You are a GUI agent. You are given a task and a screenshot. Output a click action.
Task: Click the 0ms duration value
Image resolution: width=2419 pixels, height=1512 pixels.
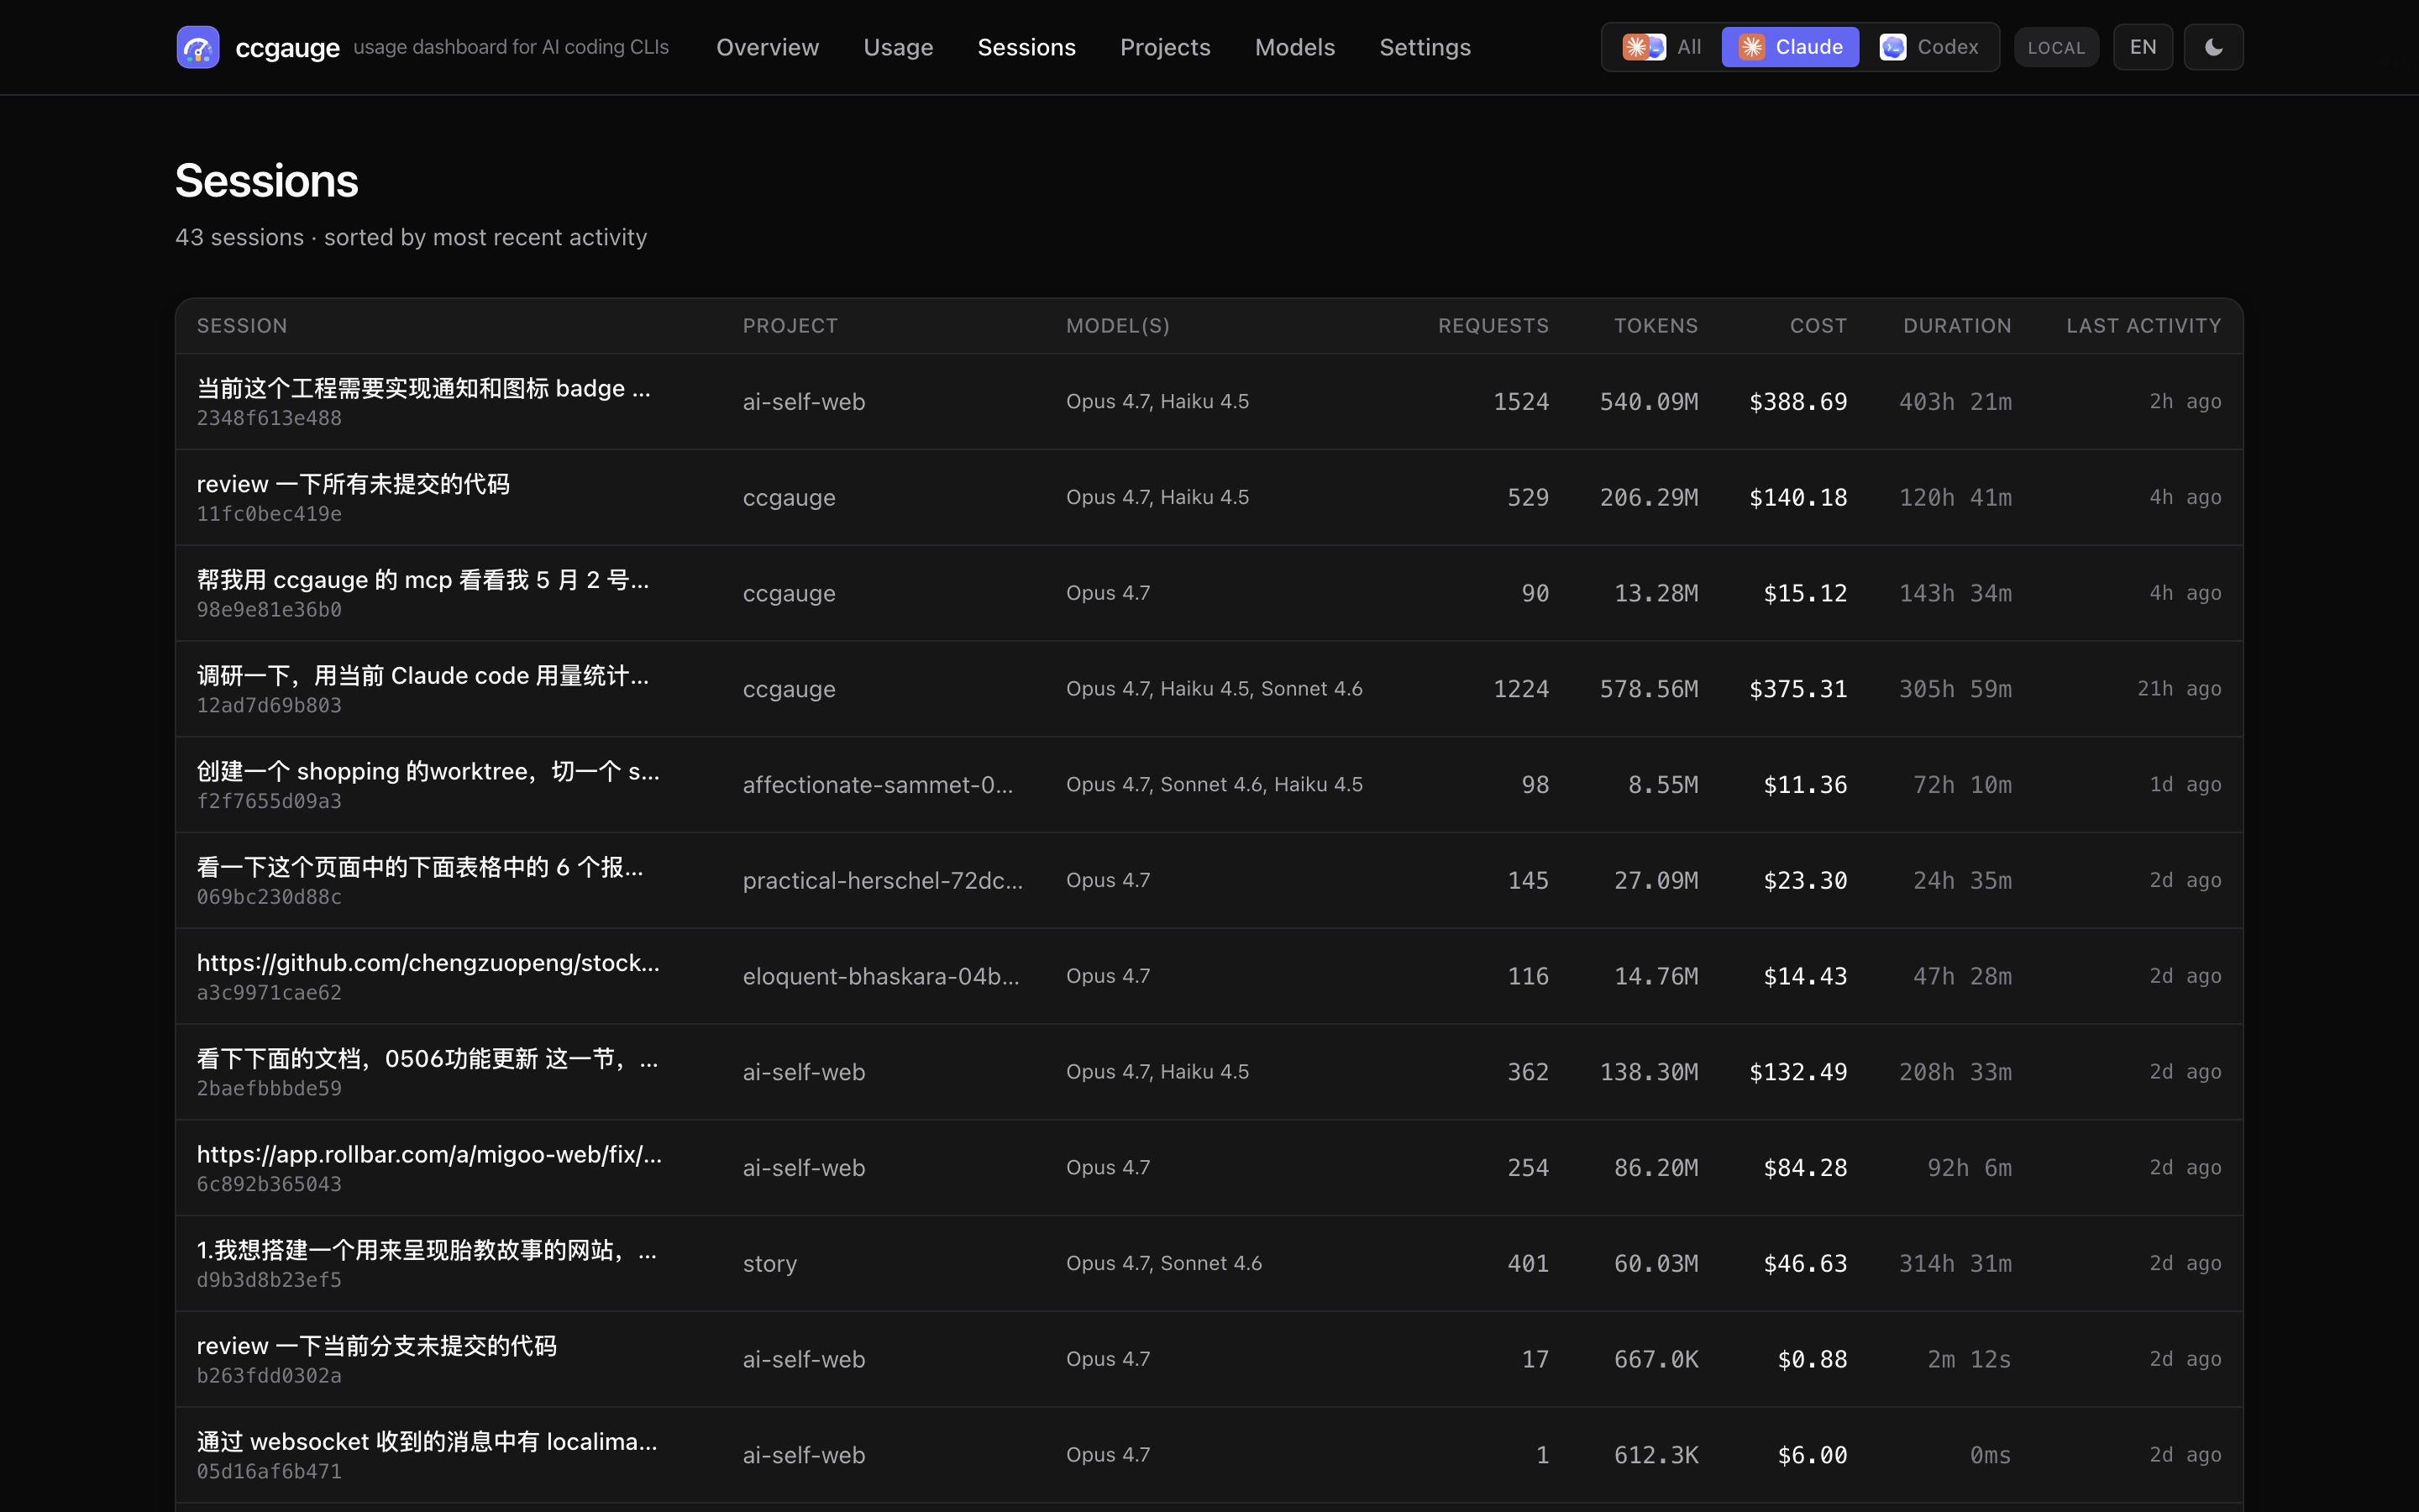(x=1989, y=1455)
